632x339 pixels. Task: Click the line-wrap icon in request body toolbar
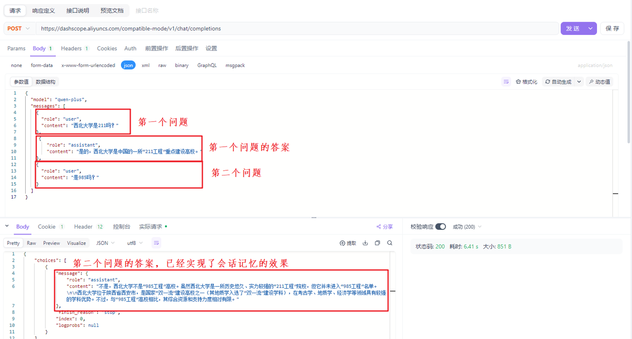[x=506, y=81]
